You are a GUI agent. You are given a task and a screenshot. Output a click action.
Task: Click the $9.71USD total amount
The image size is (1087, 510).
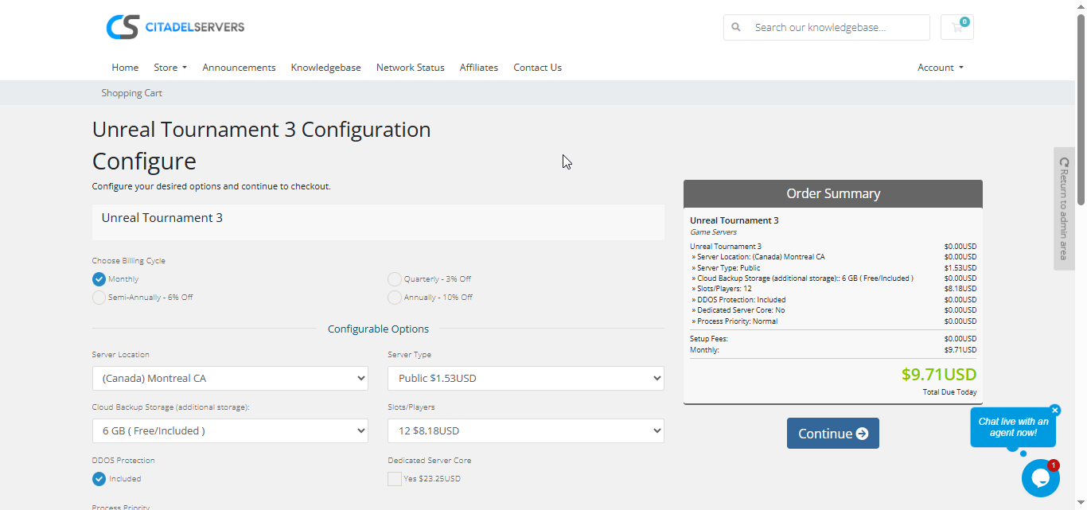pyautogui.click(x=939, y=375)
